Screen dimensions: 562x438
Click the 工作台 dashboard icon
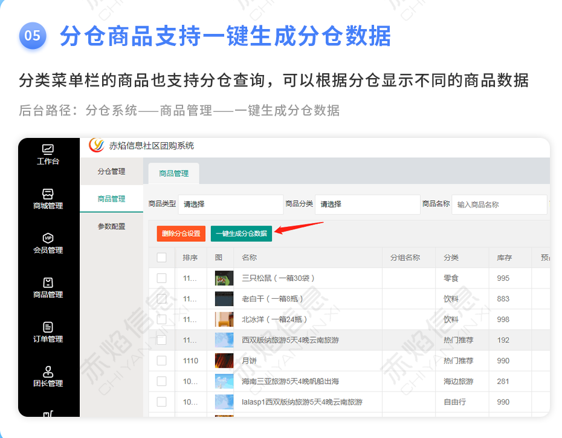pyautogui.click(x=48, y=149)
